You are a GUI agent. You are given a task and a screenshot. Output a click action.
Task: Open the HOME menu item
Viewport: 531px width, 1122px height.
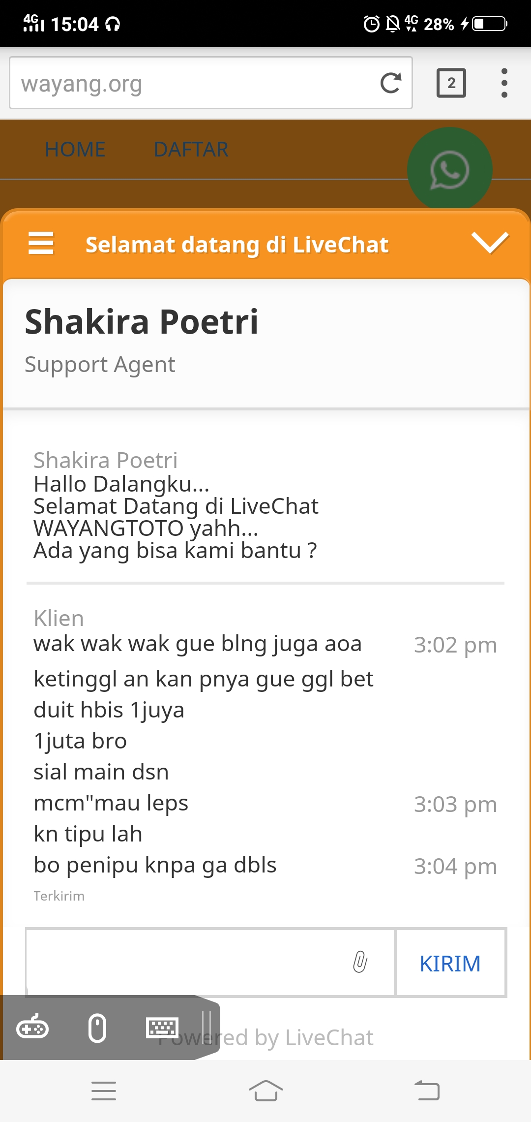[75, 149]
